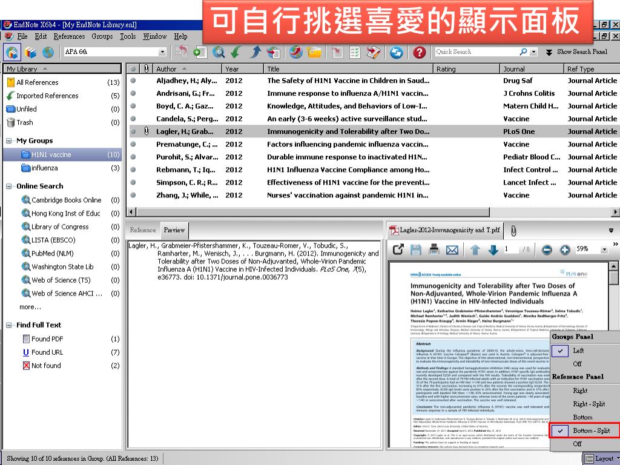Collapse the Online Search section
Image resolution: width=620 pixels, height=465 pixels.
[x=8, y=186]
